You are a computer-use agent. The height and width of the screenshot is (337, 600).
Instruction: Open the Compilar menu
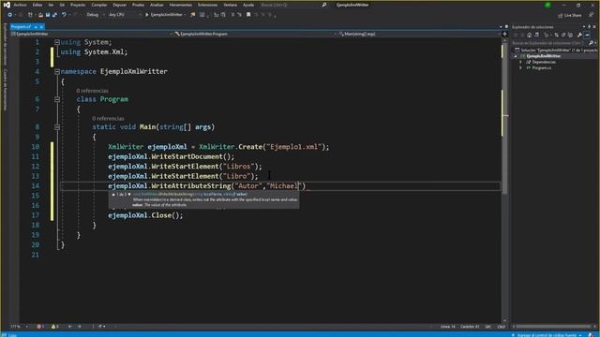[x=99, y=5]
